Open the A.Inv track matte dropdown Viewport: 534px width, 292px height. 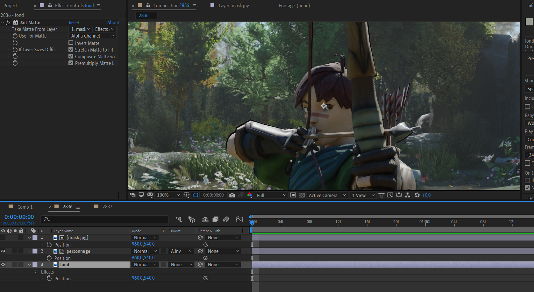coord(181,251)
